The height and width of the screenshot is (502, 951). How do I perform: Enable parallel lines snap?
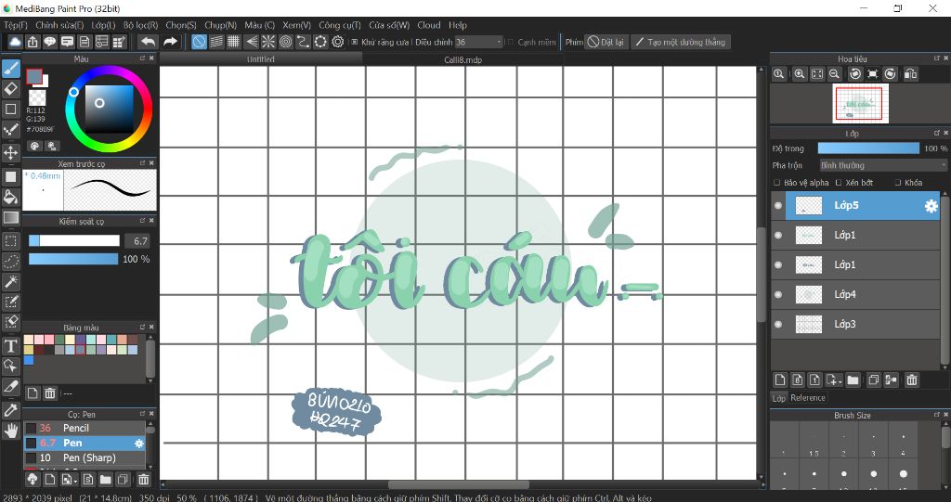click(216, 42)
